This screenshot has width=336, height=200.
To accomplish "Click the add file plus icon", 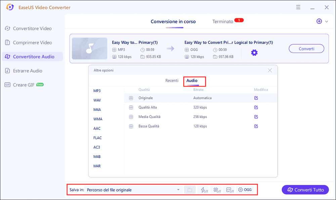I will (x=319, y=21).
